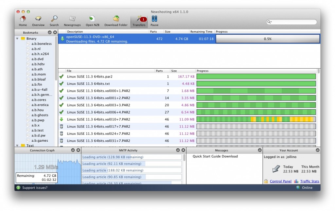Close the Connection Graph panel

78,150
